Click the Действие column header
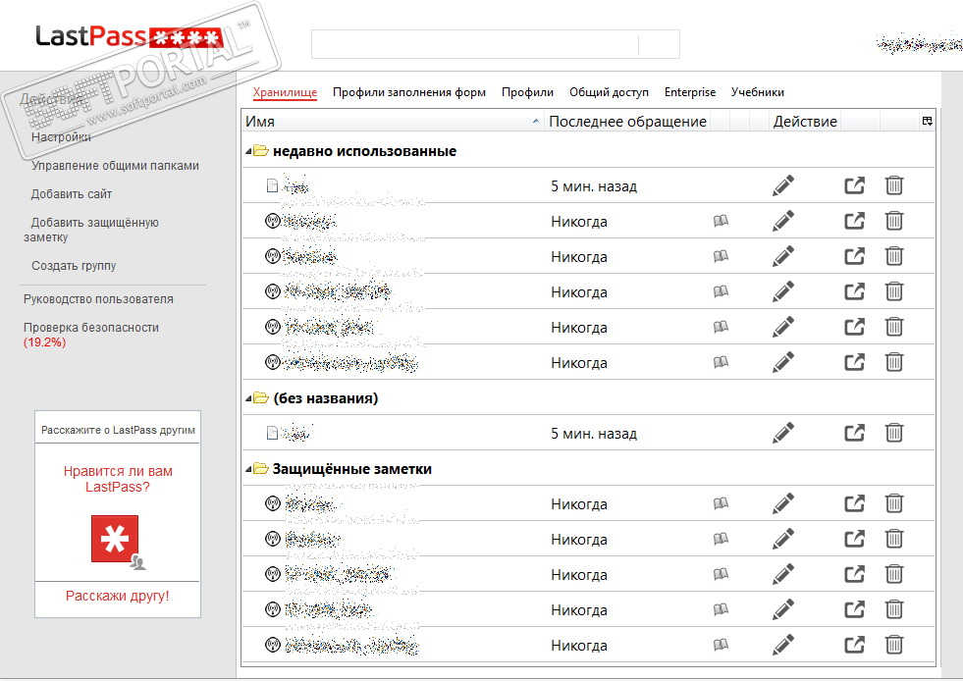Screen dimensions: 963x681 (x=805, y=121)
